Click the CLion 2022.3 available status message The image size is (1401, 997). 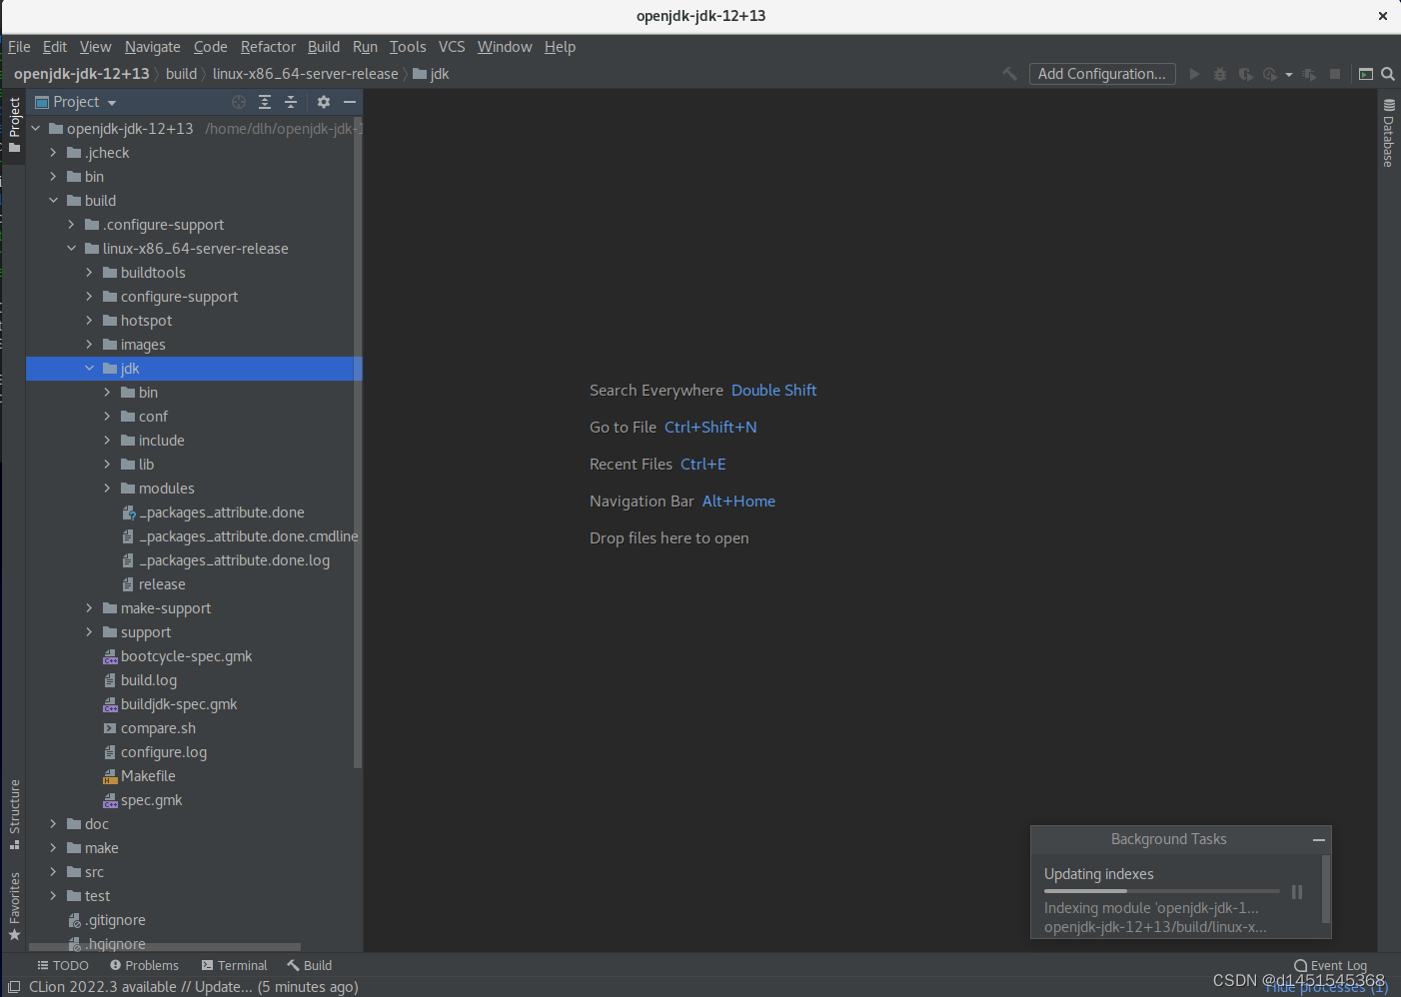[194, 987]
